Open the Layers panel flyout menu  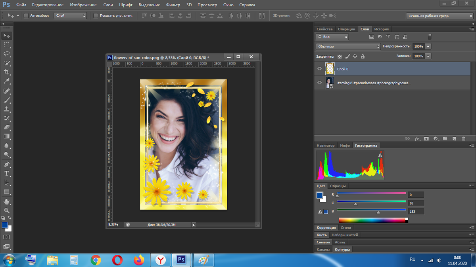point(472,29)
